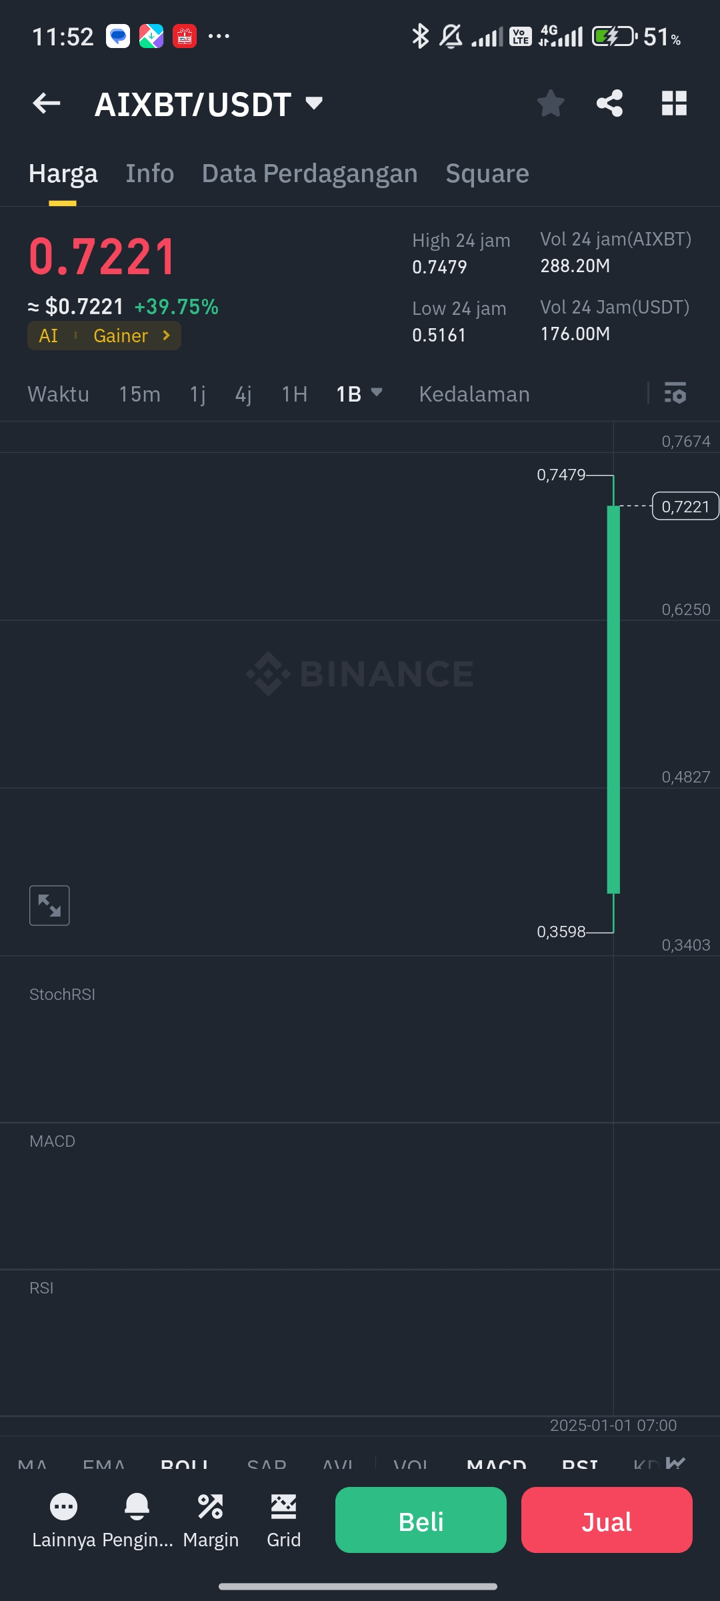The width and height of the screenshot is (720, 1601).
Task: Select the 15m chart interval
Action: 139,394
